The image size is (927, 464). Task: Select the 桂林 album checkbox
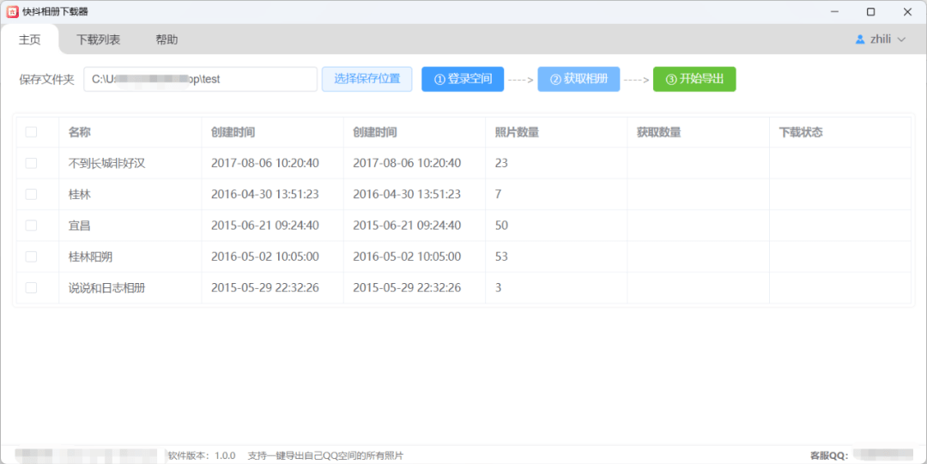(32, 194)
